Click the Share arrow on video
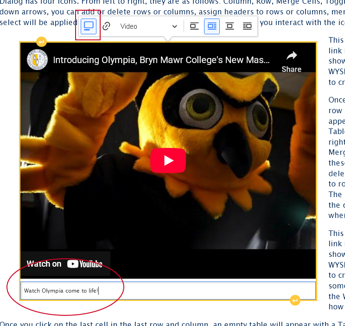The image size is (345, 326). pos(292,62)
